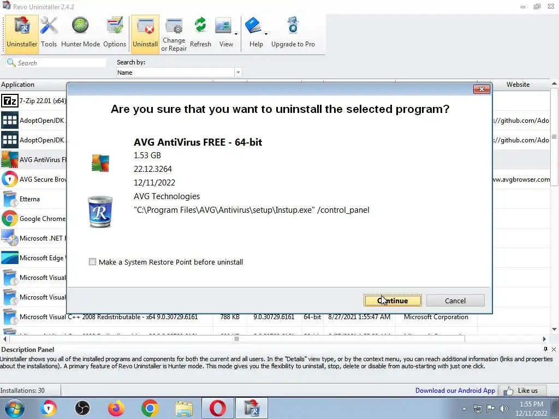Click the horizontal scrollbar right arrow

pos(544,339)
